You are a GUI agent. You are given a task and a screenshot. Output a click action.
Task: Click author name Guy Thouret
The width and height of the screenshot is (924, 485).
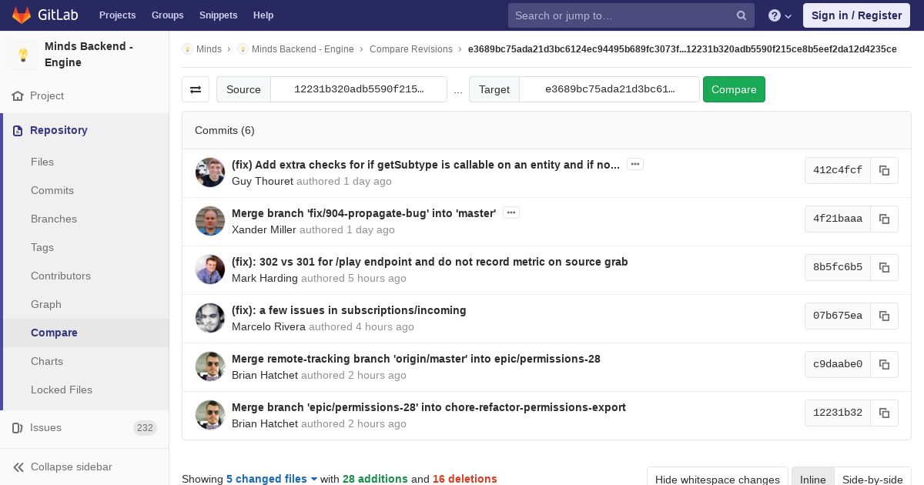click(x=263, y=182)
